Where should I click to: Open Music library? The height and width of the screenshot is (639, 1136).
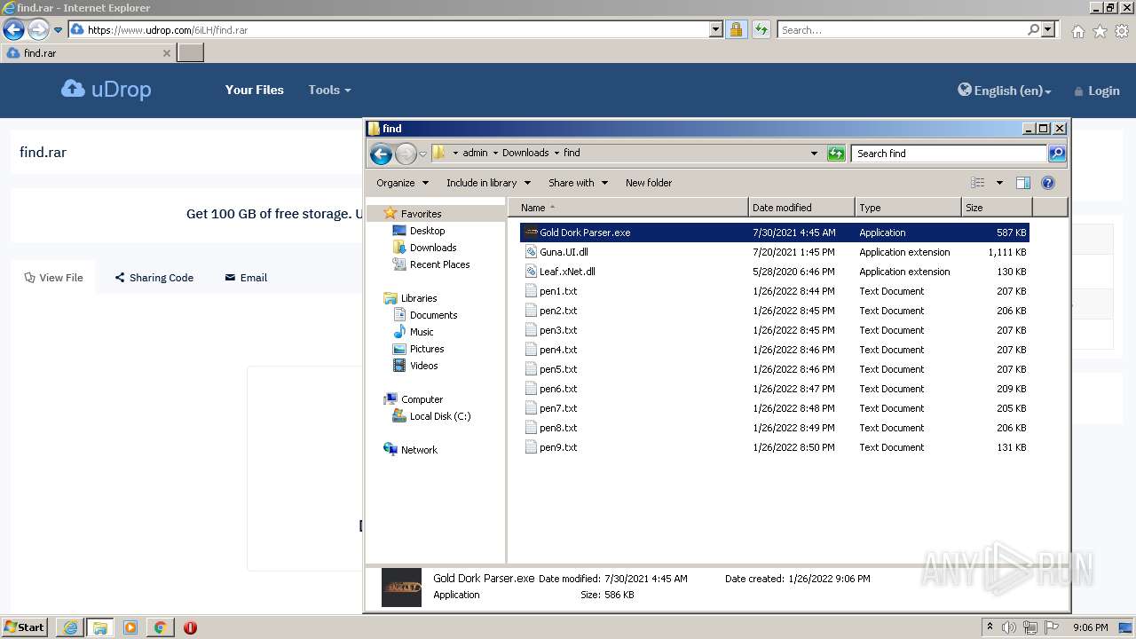tap(421, 332)
